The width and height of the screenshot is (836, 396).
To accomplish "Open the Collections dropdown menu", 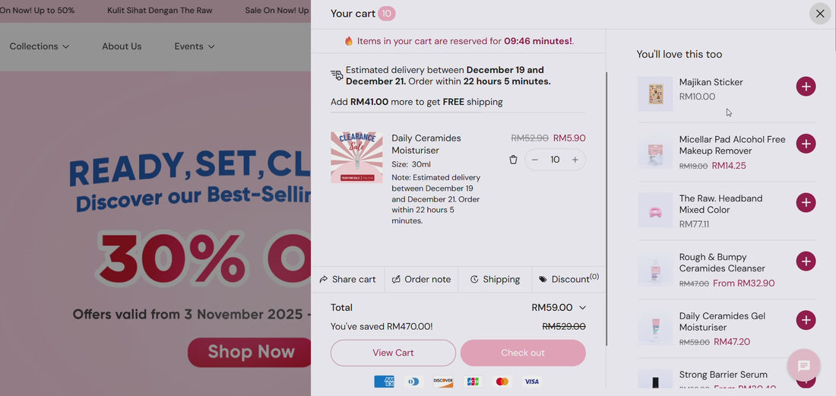I will [x=40, y=46].
